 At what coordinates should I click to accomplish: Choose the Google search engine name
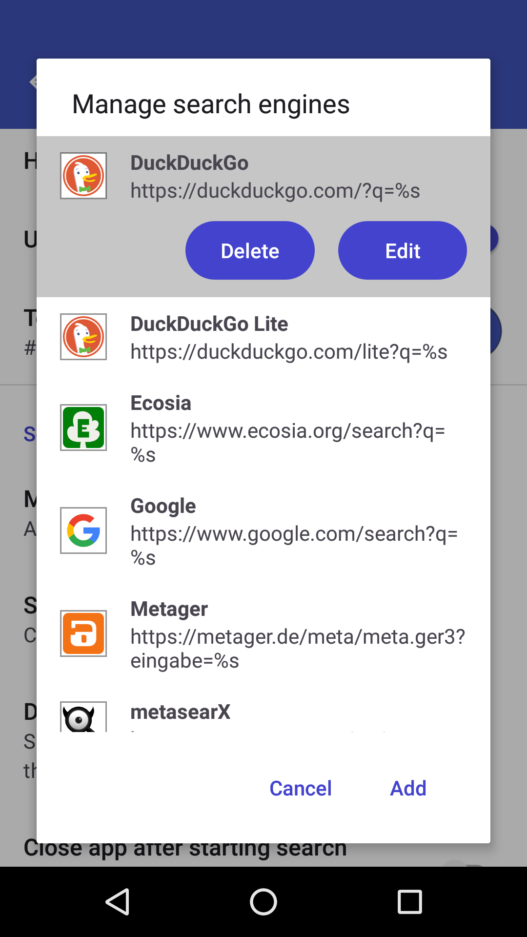tap(163, 506)
